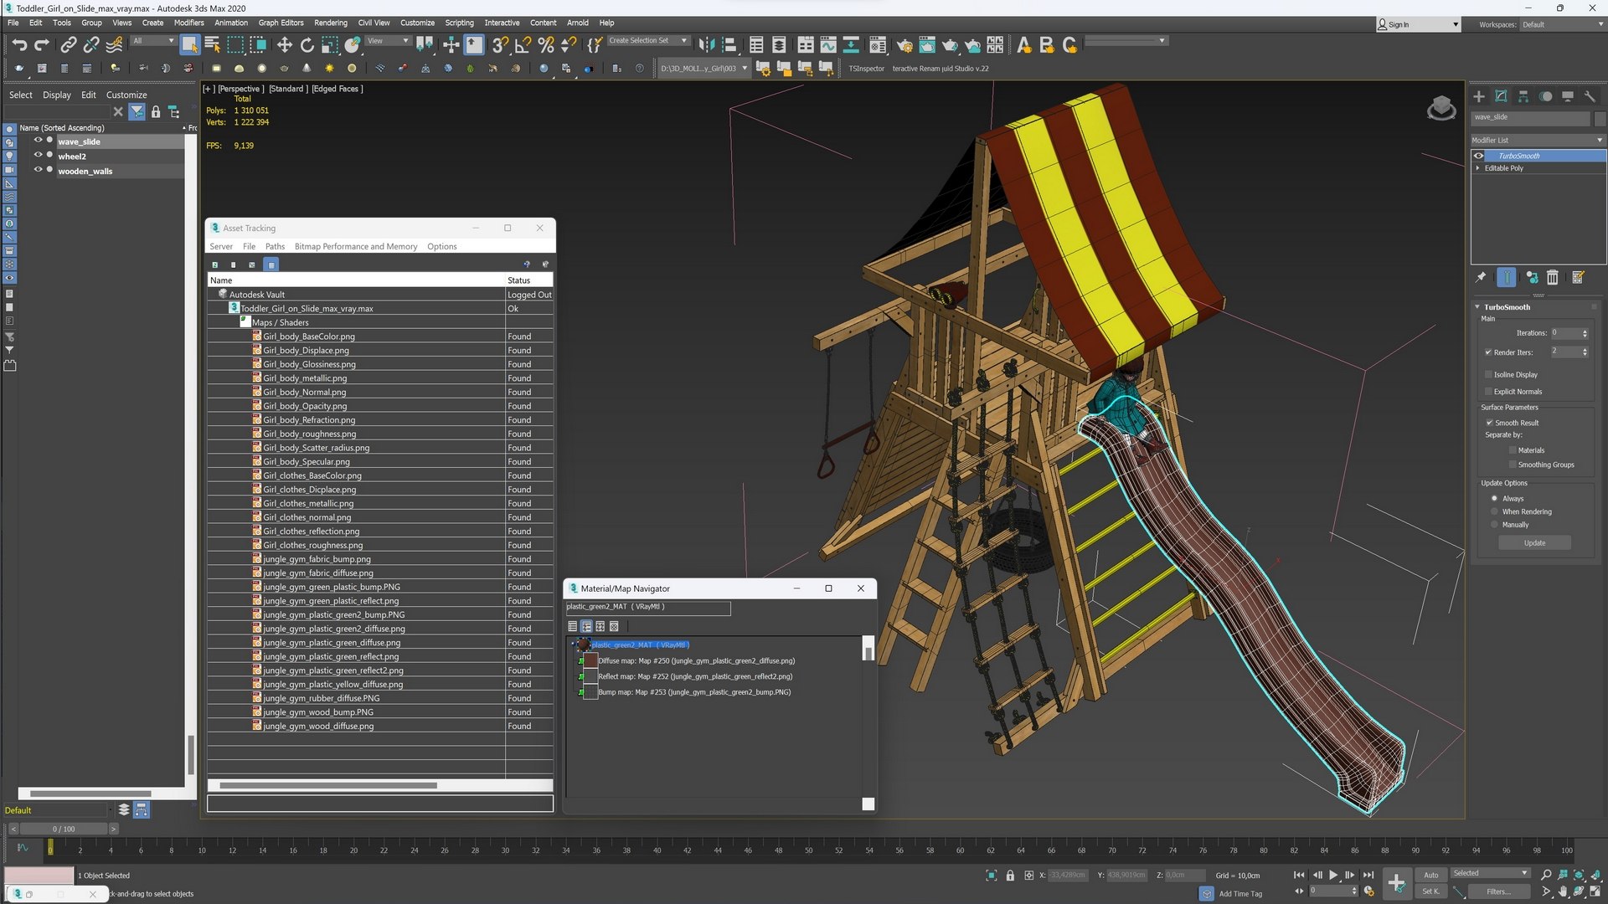Click the Mirror tool icon
Image resolution: width=1608 pixels, height=904 pixels.
click(x=708, y=44)
